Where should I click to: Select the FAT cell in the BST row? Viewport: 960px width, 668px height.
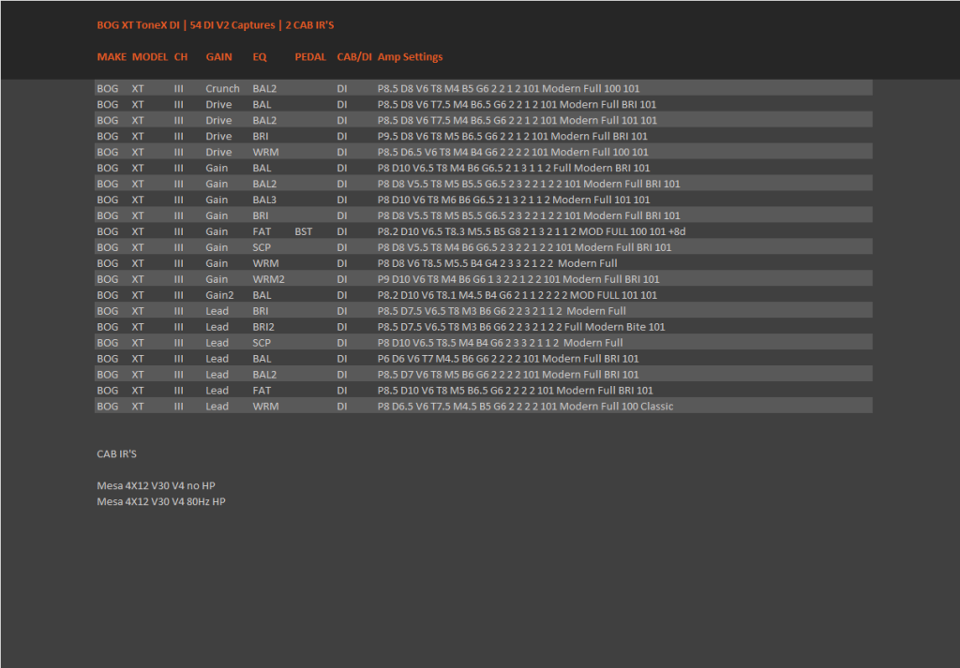click(262, 231)
